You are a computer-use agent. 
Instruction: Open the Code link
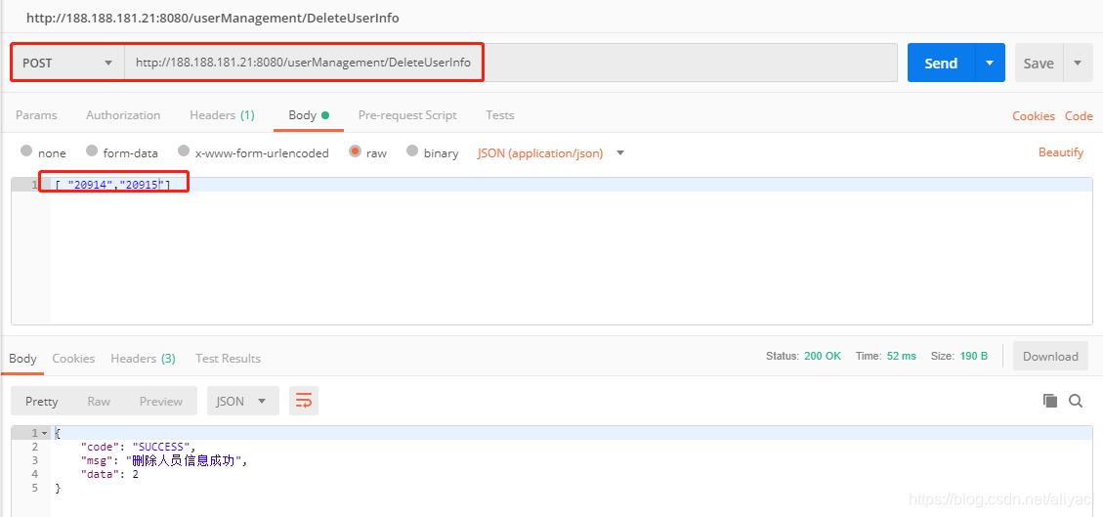[1079, 116]
